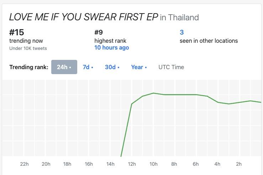263x175 pixels.
Task: Click the '#15' trending now rank
Action: coord(16,32)
